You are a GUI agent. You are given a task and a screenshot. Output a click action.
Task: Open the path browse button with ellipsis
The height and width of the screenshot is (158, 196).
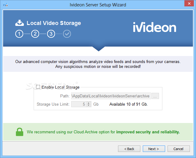coord(155,96)
